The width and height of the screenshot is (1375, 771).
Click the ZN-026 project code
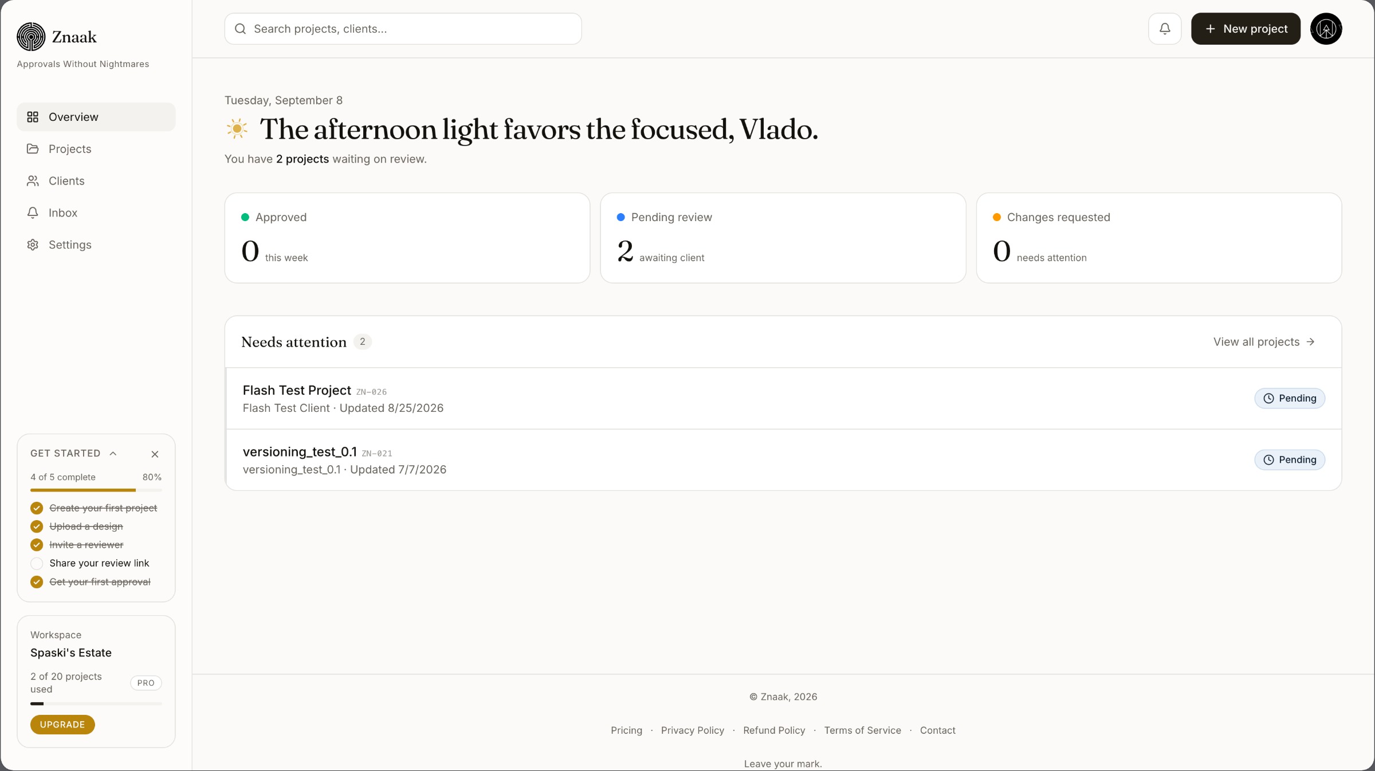(x=371, y=392)
